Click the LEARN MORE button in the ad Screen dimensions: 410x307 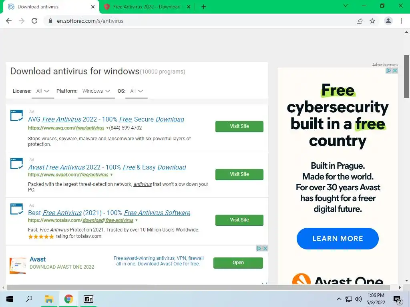point(338,238)
